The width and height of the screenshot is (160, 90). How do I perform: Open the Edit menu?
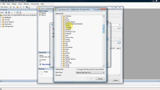(x=4, y=4)
